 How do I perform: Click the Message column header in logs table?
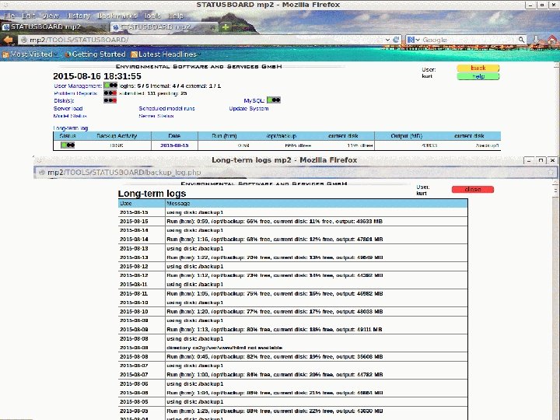[x=317, y=203]
